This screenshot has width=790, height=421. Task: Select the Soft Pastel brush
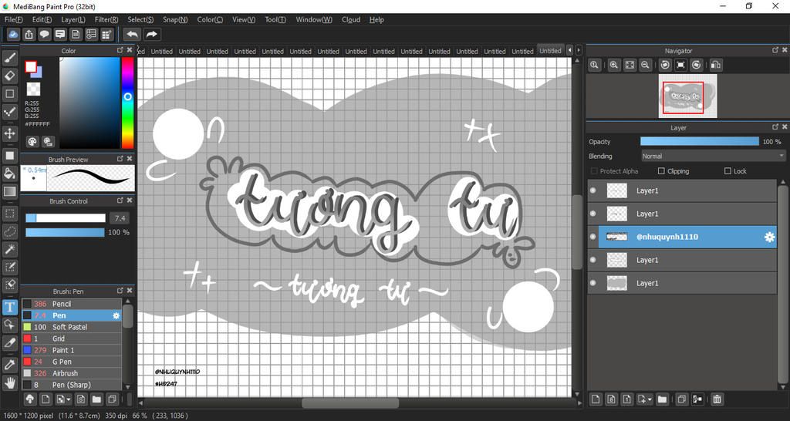tap(72, 327)
